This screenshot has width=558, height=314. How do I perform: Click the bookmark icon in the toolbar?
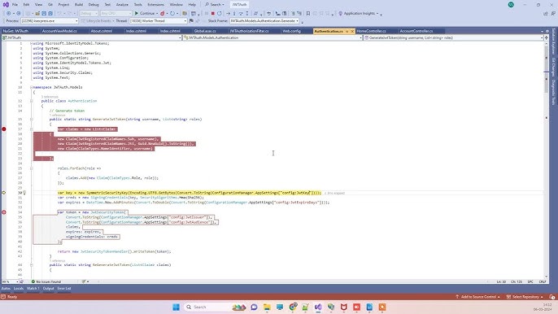(x=308, y=13)
